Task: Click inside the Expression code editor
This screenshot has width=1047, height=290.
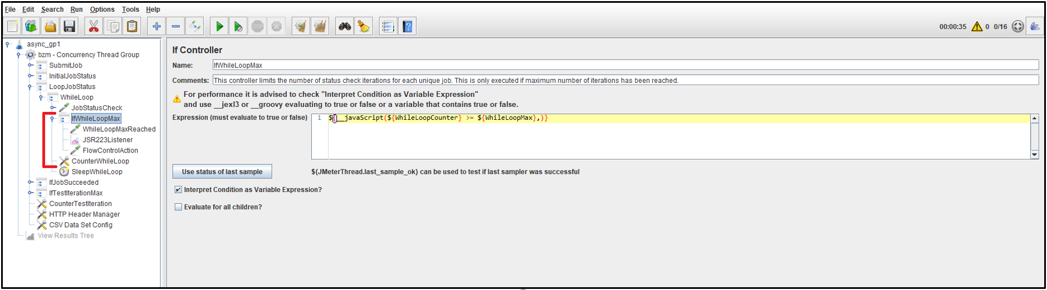Action: tap(679, 136)
